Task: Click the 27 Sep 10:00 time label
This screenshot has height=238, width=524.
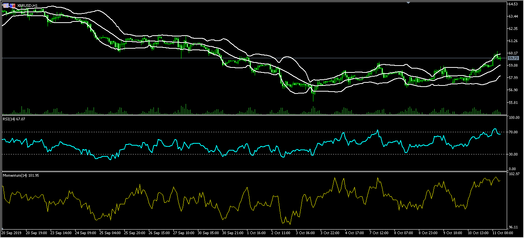Action: pos(183,233)
